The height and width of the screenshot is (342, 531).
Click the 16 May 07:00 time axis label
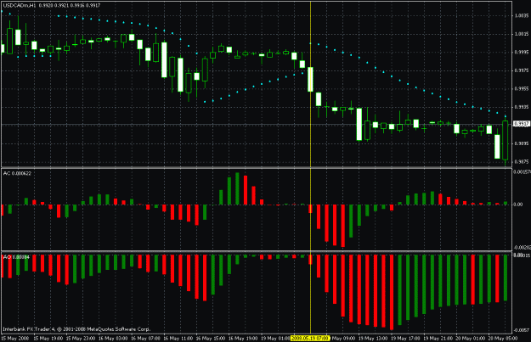[x=145, y=339]
